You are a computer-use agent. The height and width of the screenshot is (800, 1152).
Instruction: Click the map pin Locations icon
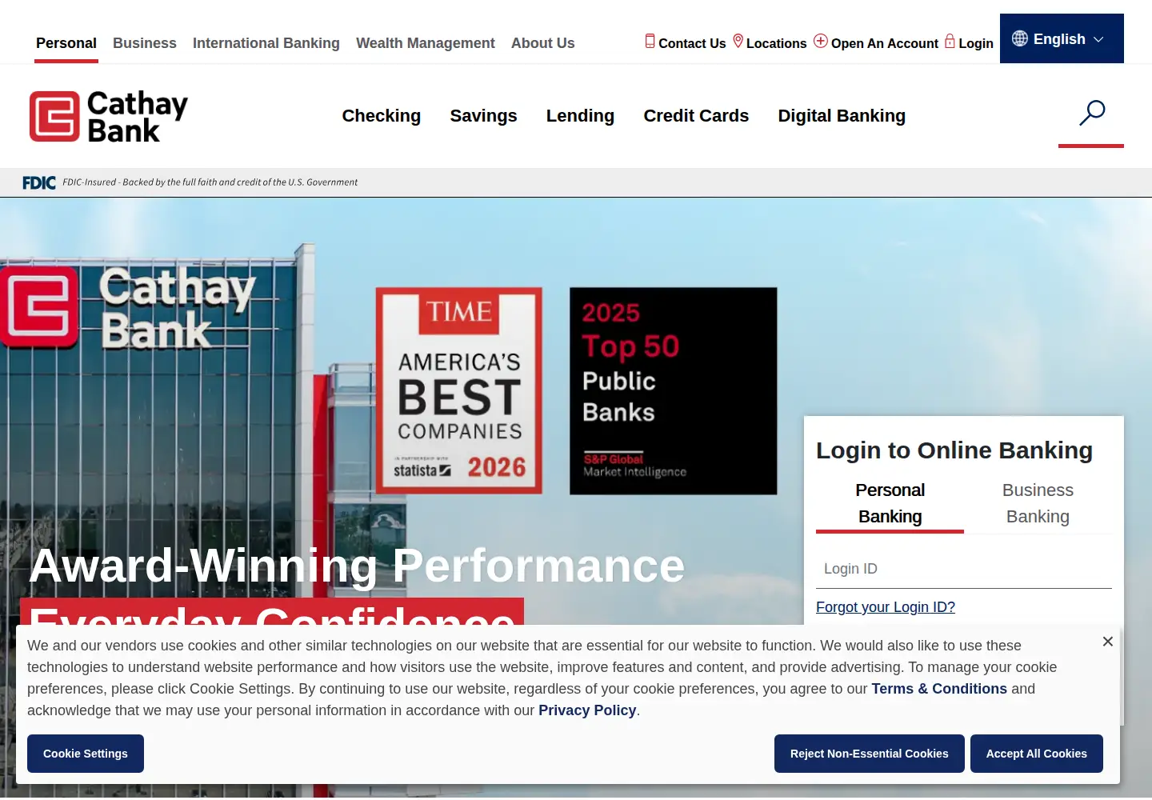[x=738, y=41]
